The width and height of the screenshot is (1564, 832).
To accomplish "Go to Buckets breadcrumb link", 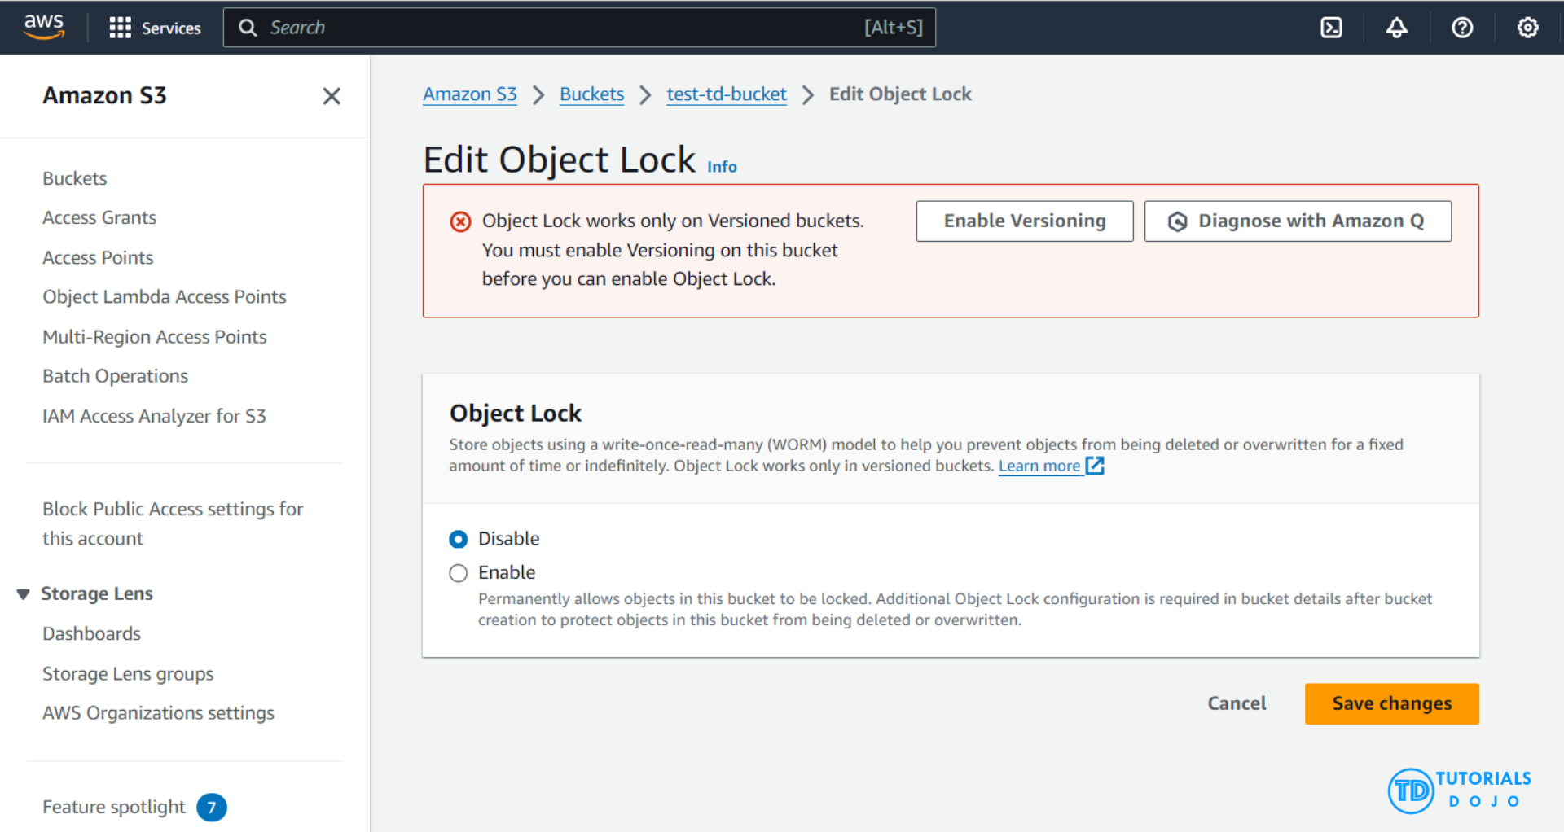I will (x=592, y=94).
